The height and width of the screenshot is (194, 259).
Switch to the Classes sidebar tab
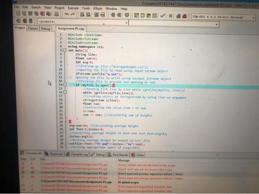pos(33,28)
